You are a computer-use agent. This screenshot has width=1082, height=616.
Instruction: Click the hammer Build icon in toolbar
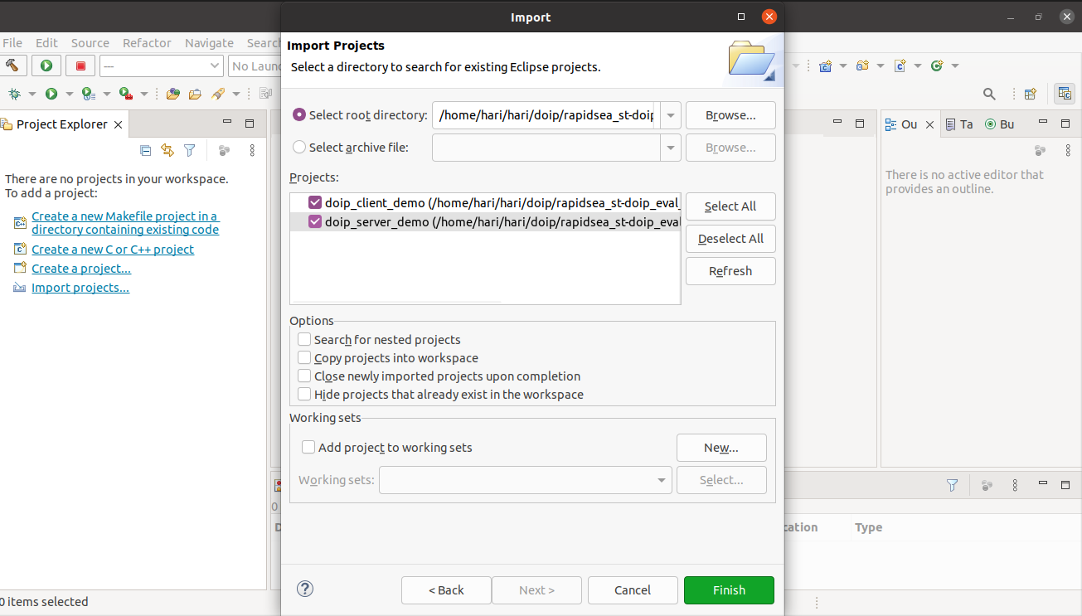coord(12,65)
